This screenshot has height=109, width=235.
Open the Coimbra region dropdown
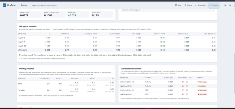click(x=25, y=5)
